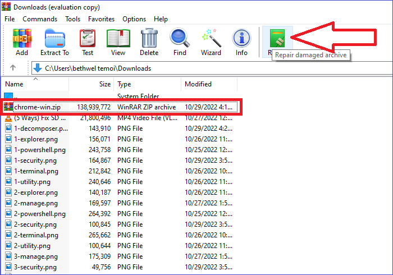
Task: Select the Extract To toolbar icon
Action: point(54,42)
